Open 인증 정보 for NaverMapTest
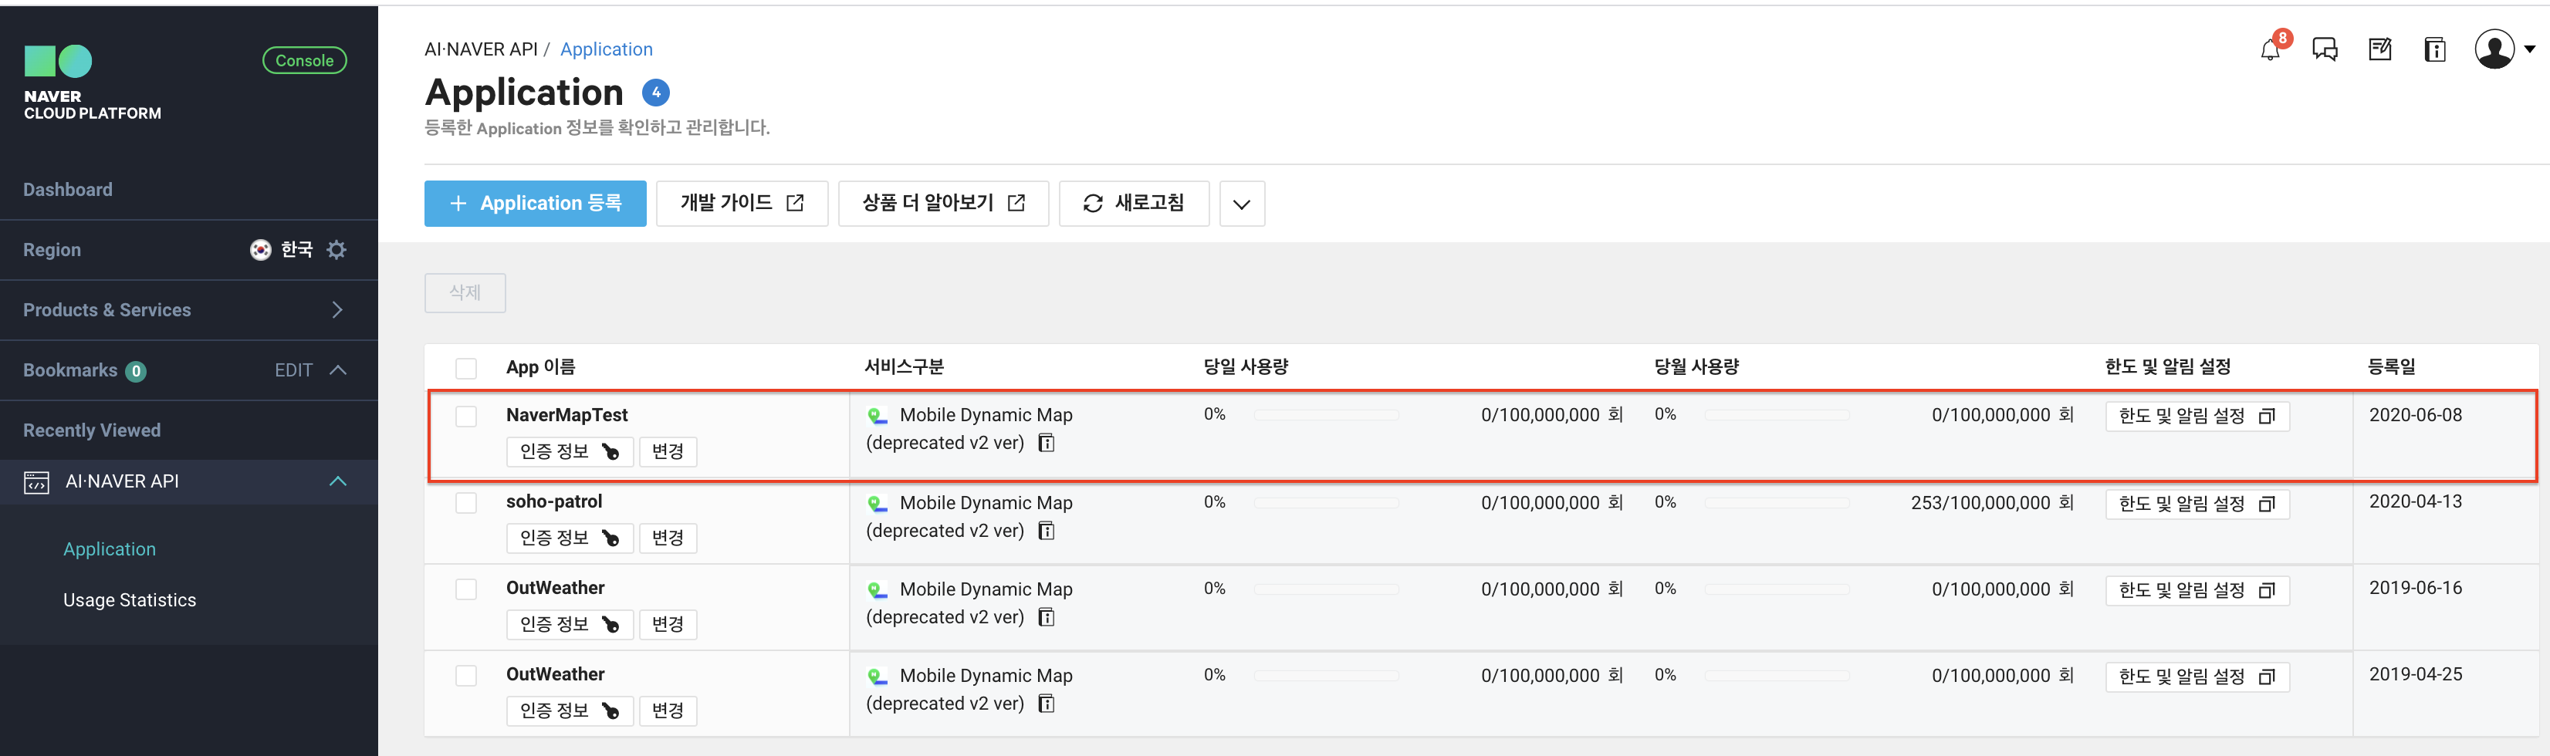 coord(570,452)
